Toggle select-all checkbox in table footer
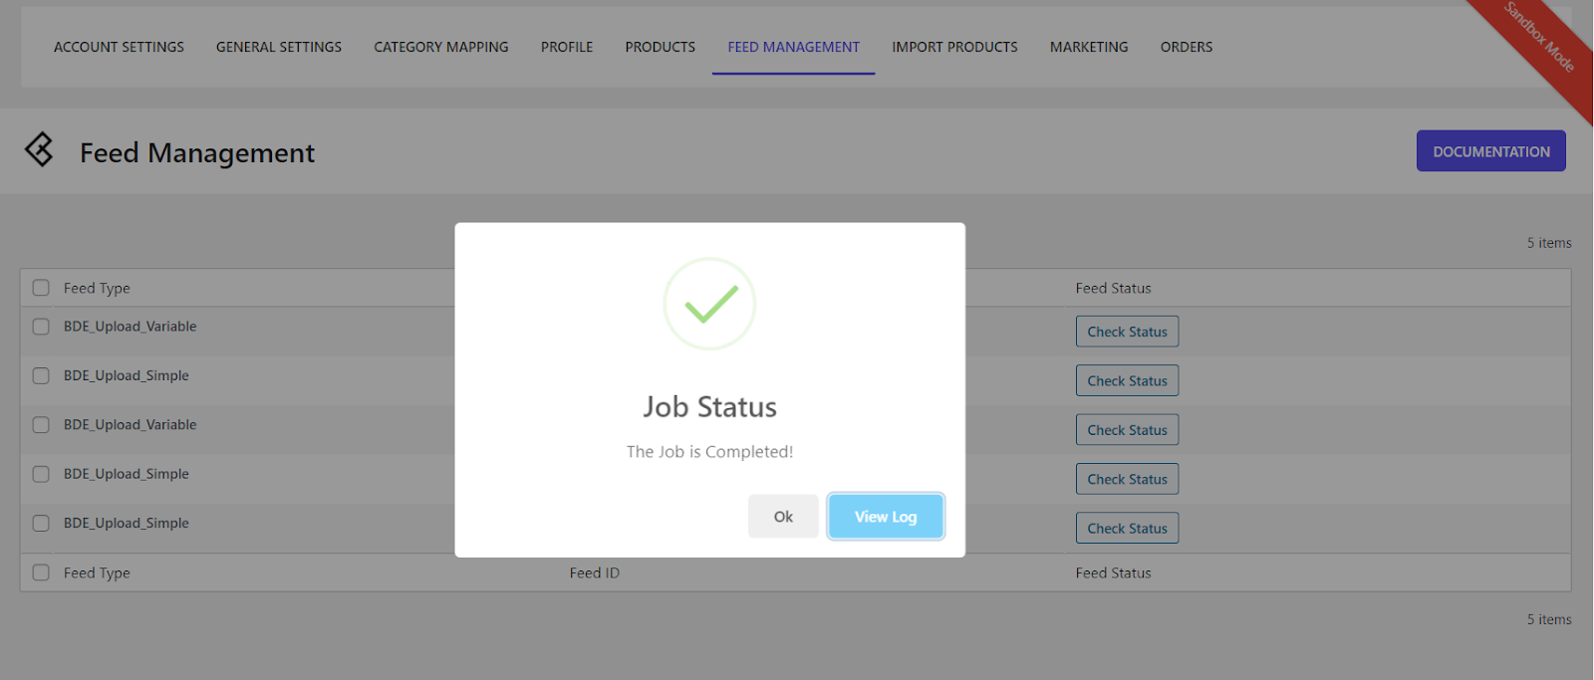1594x680 pixels. click(41, 572)
